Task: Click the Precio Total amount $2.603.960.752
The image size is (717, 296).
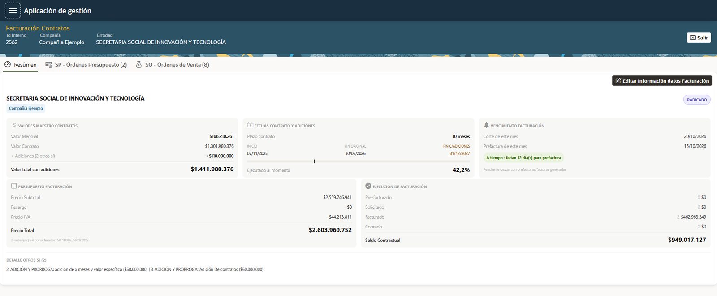Action: tap(330, 230)
